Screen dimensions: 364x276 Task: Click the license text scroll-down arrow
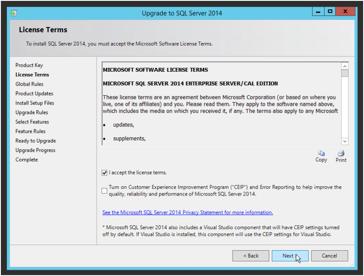pyautogui.click(x=345, y=141)
